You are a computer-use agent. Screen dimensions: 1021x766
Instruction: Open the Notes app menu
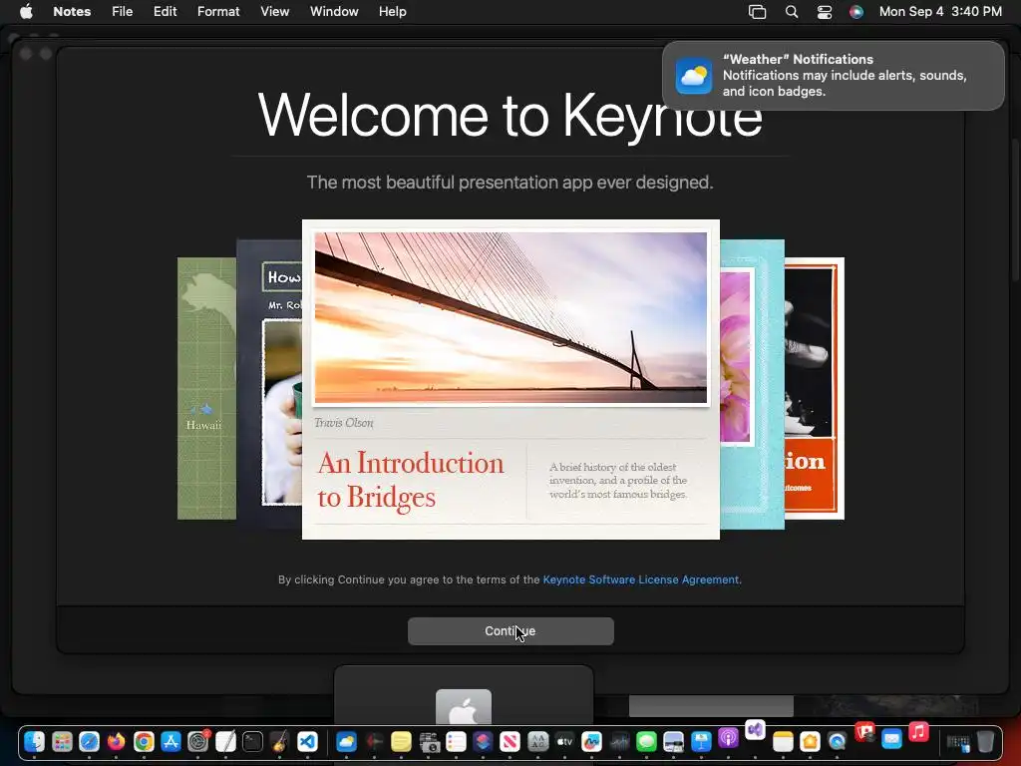[72, 11]
